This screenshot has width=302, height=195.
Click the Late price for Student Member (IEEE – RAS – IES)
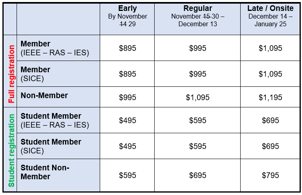tap(270, 120)
